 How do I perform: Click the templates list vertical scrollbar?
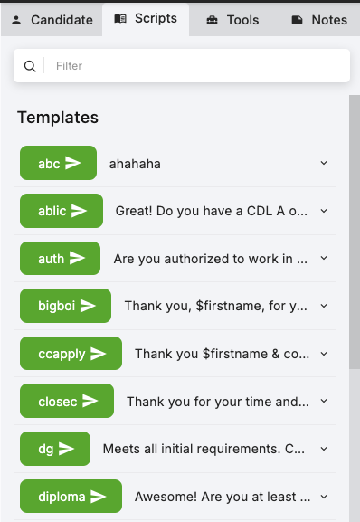pos(355,232)
